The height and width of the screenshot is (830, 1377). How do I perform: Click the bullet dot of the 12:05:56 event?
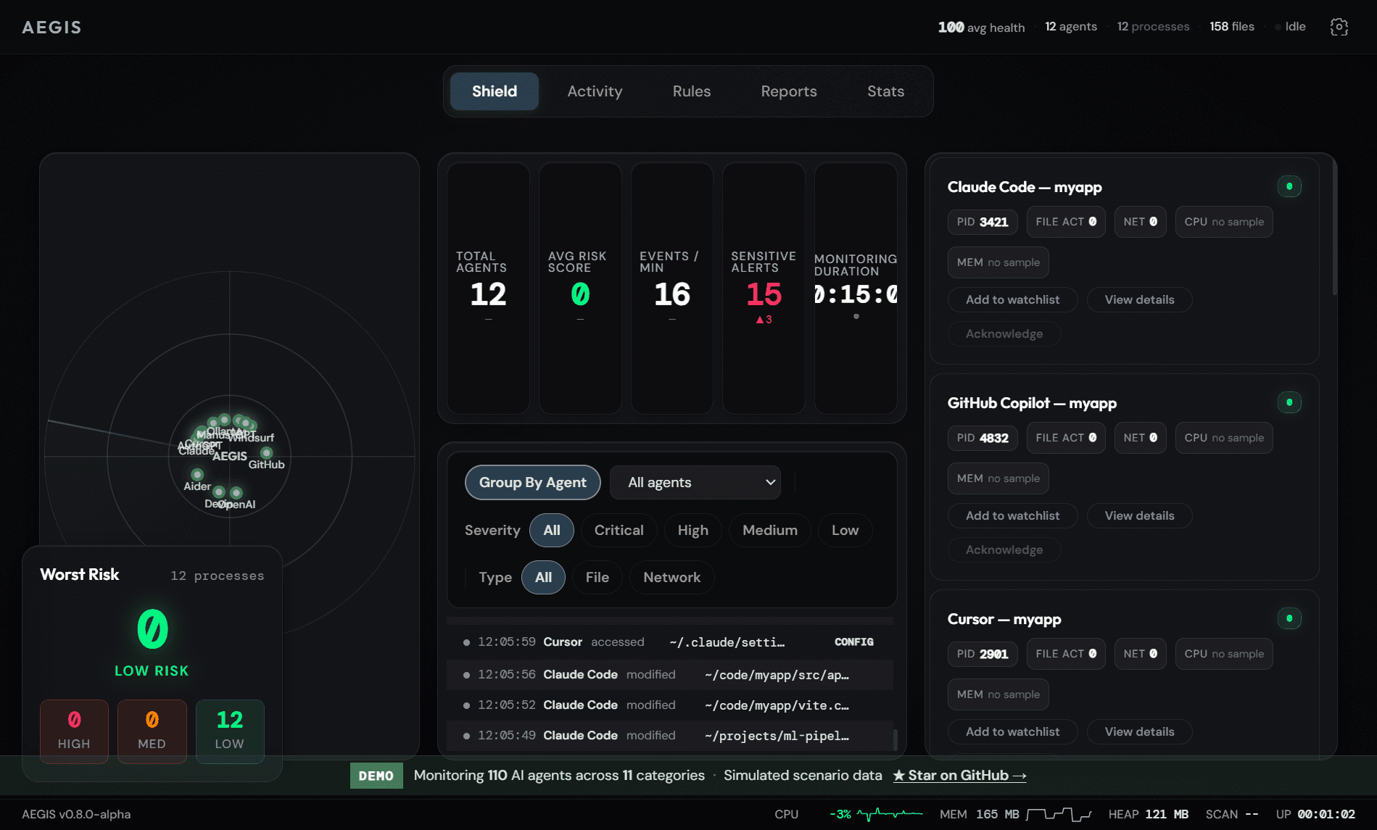(466, 675)
